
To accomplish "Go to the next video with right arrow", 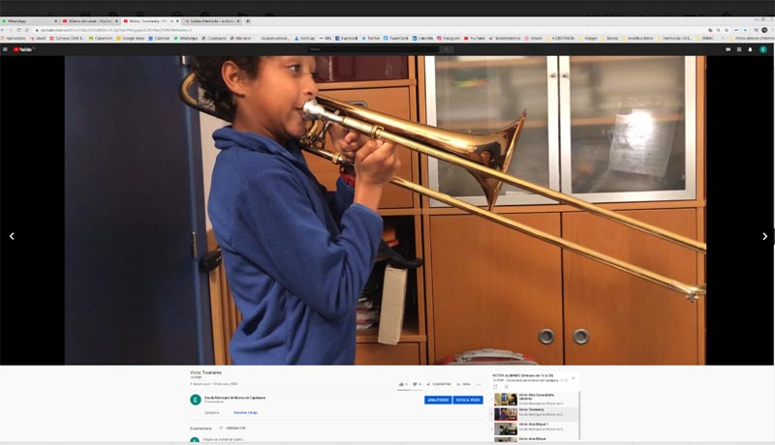I will (x=764, y=236).
